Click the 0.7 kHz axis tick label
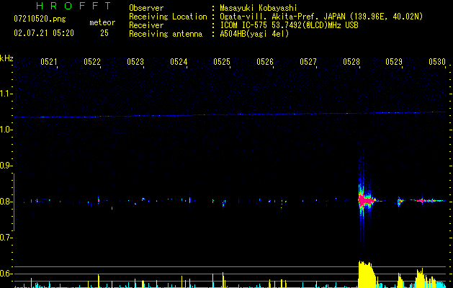The image size is (453, 288). point(6,238)
